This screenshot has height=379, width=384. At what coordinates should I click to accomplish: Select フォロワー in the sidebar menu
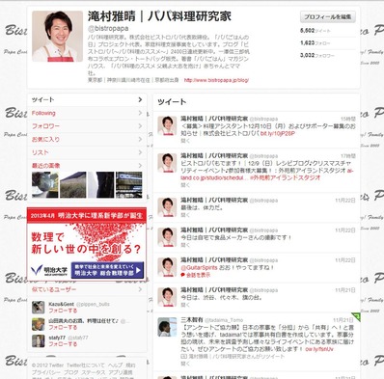(87, 126)
